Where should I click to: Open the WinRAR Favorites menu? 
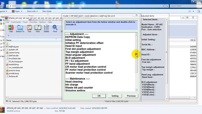coord(33,22)
